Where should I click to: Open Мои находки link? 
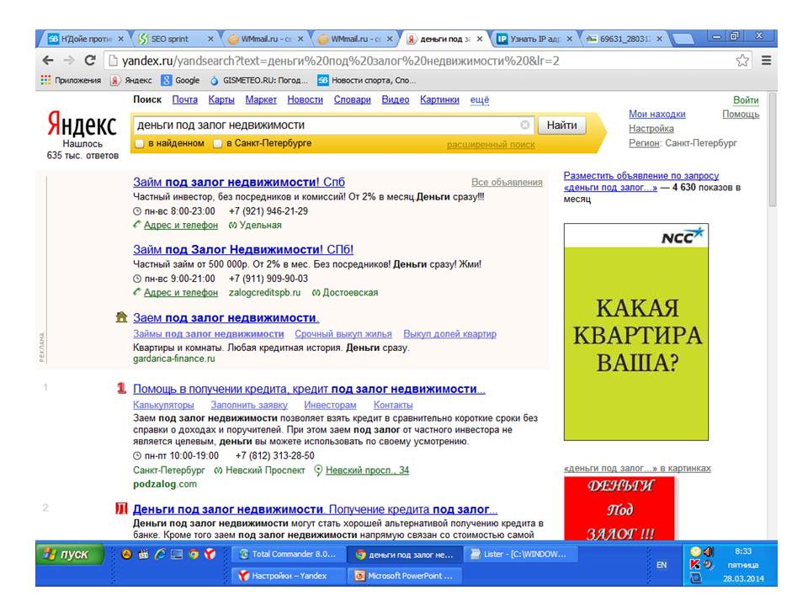[x=657, y=114]
